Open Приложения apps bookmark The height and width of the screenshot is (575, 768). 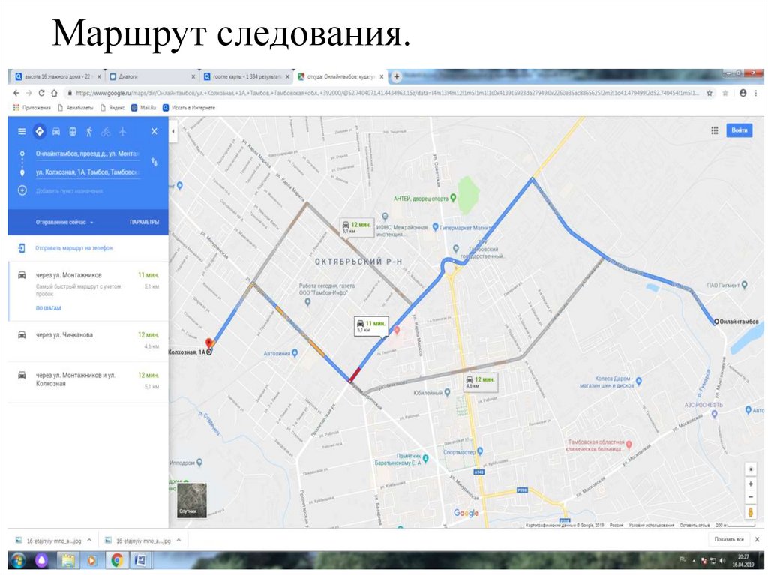(x=31, y=108)
